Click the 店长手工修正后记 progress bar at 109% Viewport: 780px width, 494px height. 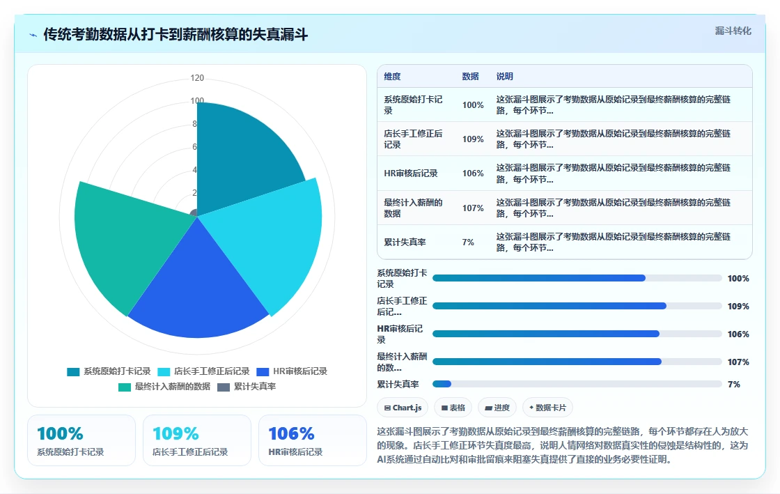577,306
